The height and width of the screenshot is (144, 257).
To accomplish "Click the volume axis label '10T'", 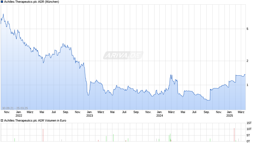I will [x=249, y=129].
